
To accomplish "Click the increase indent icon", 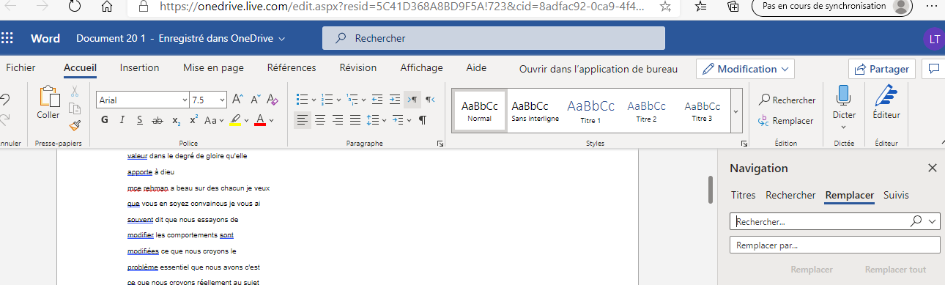I will pyautogui.click(x=394, y=100).
